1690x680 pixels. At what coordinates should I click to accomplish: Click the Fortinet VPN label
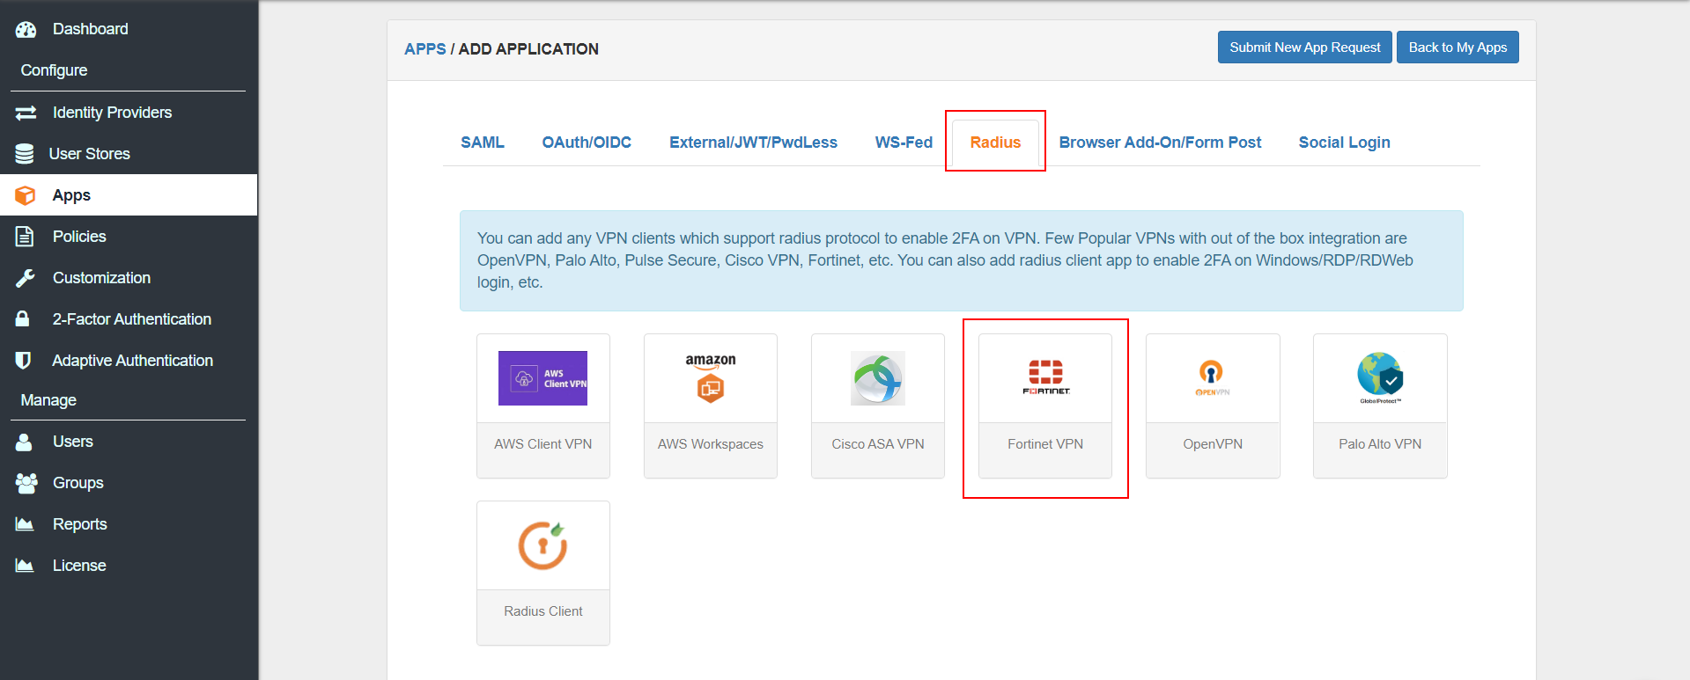point(1045,444)
